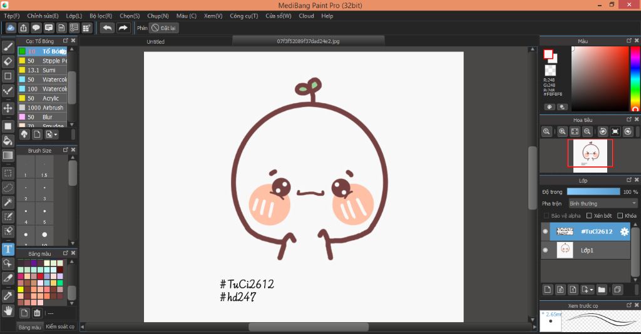Select the Bucket fill tool
The height and width of the screenshot is (334, 641).
pyautogui.click(x=8, y=141)
